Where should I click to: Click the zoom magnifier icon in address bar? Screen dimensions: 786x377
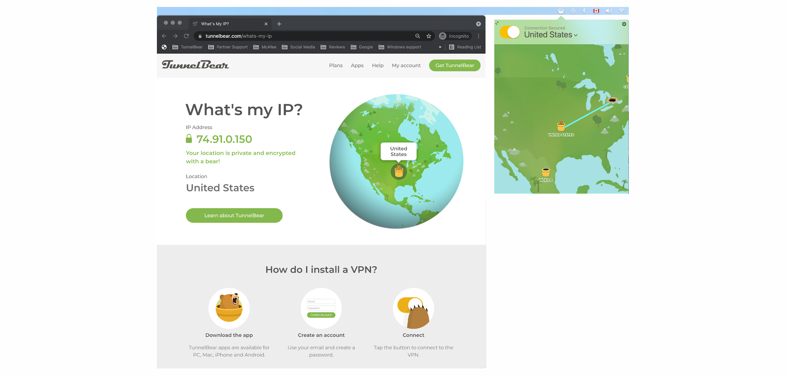point(417,36)
